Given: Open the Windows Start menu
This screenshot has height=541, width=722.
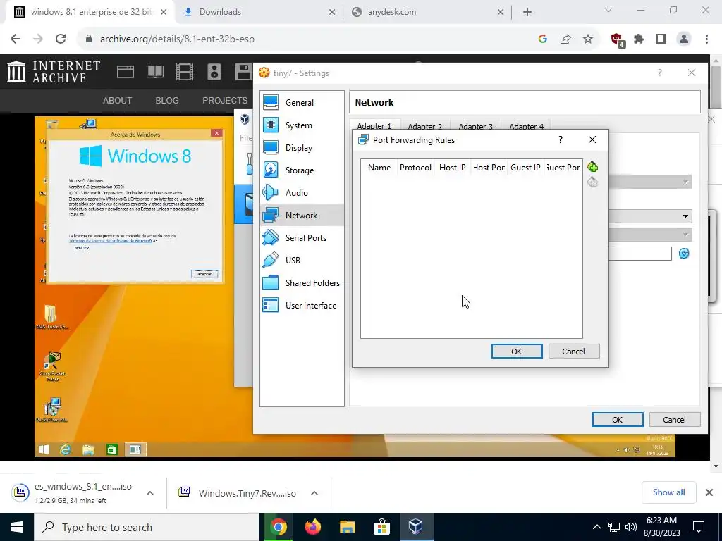Looking at the screenshot, I should pyautogui.click(x=17, y=527).
